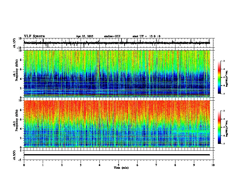This screenshot has height=185, width=240.
Task: Click time-axis tick label "7" at the bottom
Action: point(156,165)
